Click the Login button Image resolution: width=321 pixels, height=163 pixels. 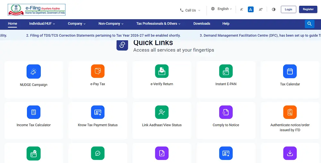point(289,9)
